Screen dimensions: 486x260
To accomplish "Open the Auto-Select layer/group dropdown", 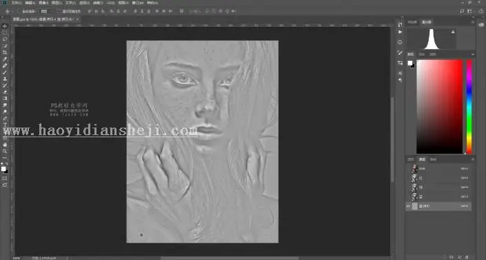I will point(46,12).
